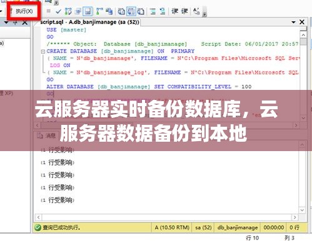
Task: Collapse the CREATE DATABASE code block
Action: click(x=43, y=51)
